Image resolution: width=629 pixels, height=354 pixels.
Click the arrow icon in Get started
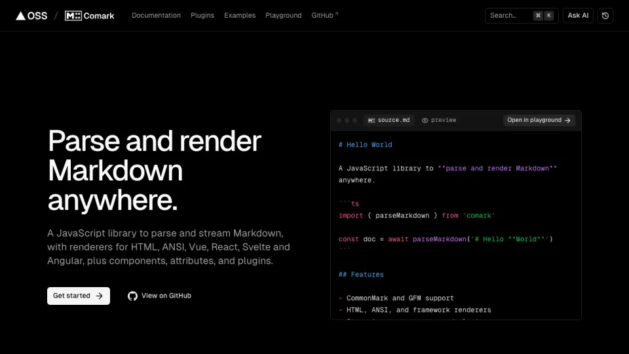pos(100,296)
